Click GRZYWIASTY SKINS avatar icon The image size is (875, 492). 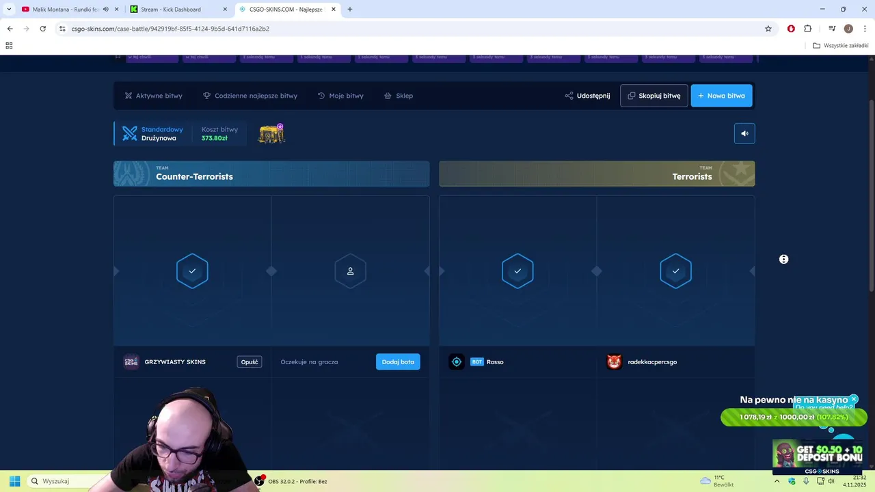(131, 362)
